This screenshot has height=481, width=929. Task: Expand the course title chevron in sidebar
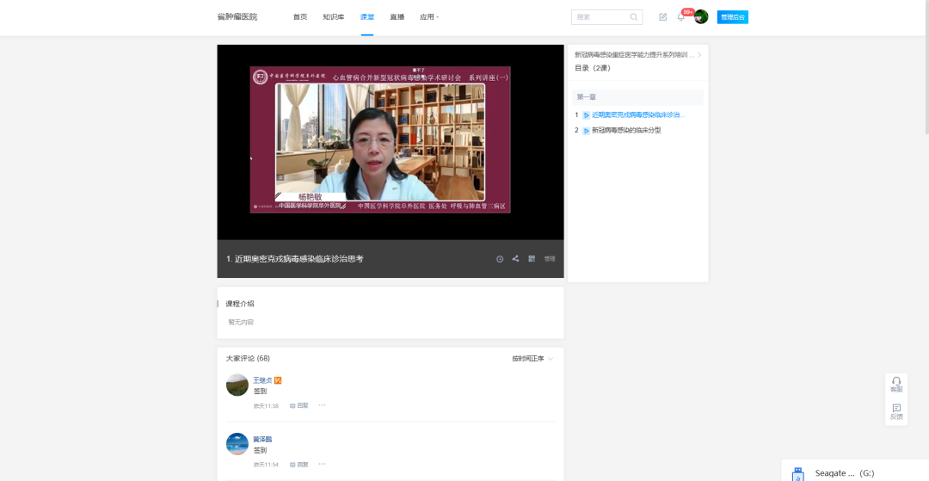tap(699, 54)
